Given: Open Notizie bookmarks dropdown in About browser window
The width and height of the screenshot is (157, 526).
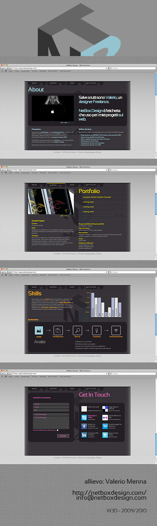Looking at the screenshot, I should click(53, 71).
